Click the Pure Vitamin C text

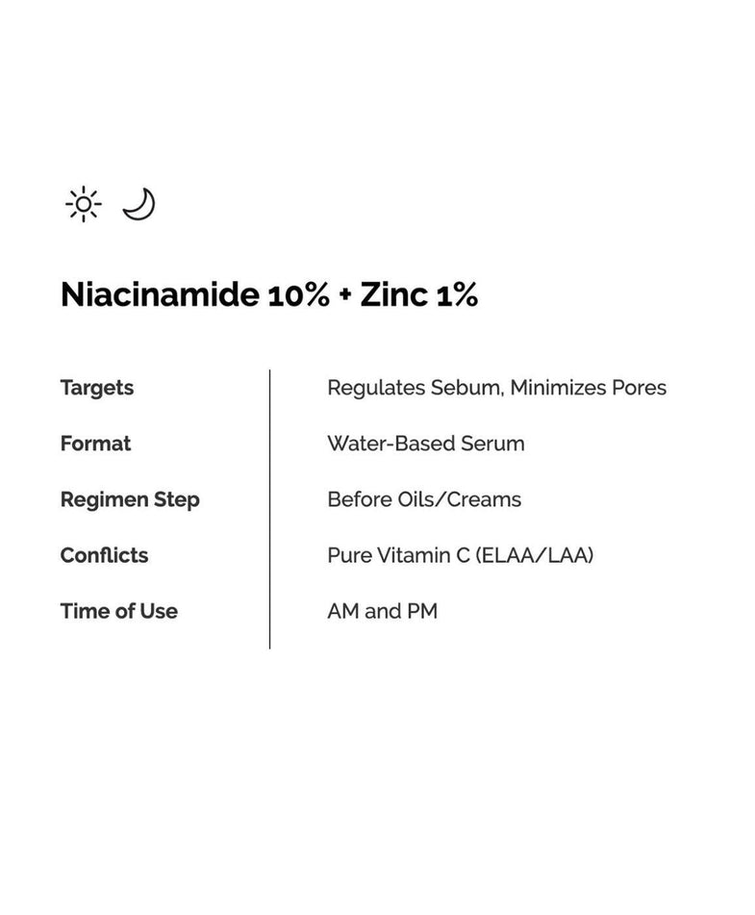click(x=400, y=555)
